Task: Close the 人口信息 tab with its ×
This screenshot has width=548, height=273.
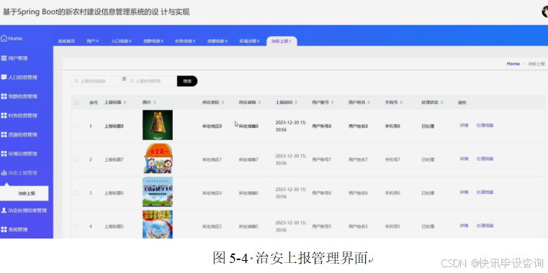Action: pyautogui.click(x=130, y=41)
